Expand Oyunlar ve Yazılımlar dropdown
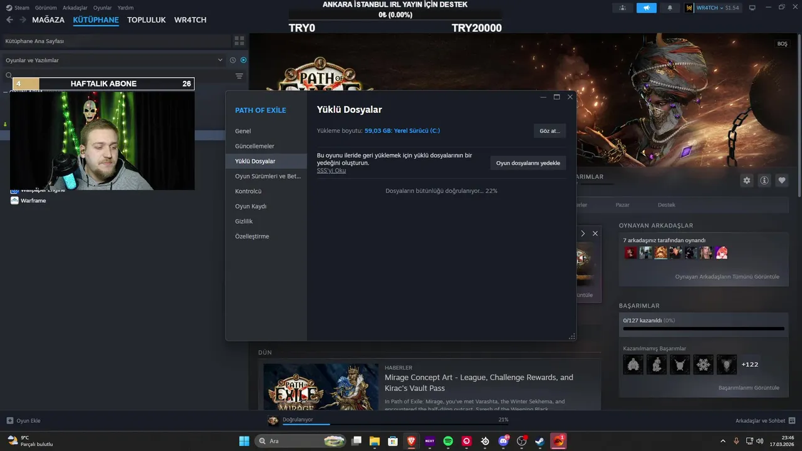The height and width of the screenshot is (451, 802). tap(220, 60)
